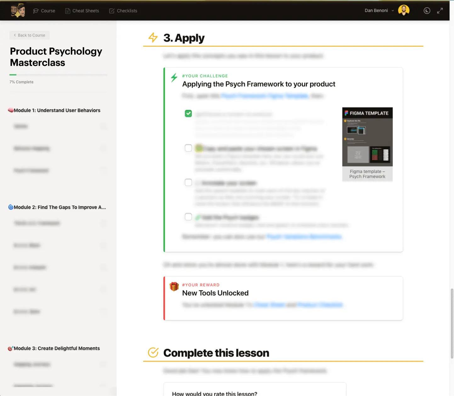
Task: Check the second challenge step checkbox
Action: [188, 148]
